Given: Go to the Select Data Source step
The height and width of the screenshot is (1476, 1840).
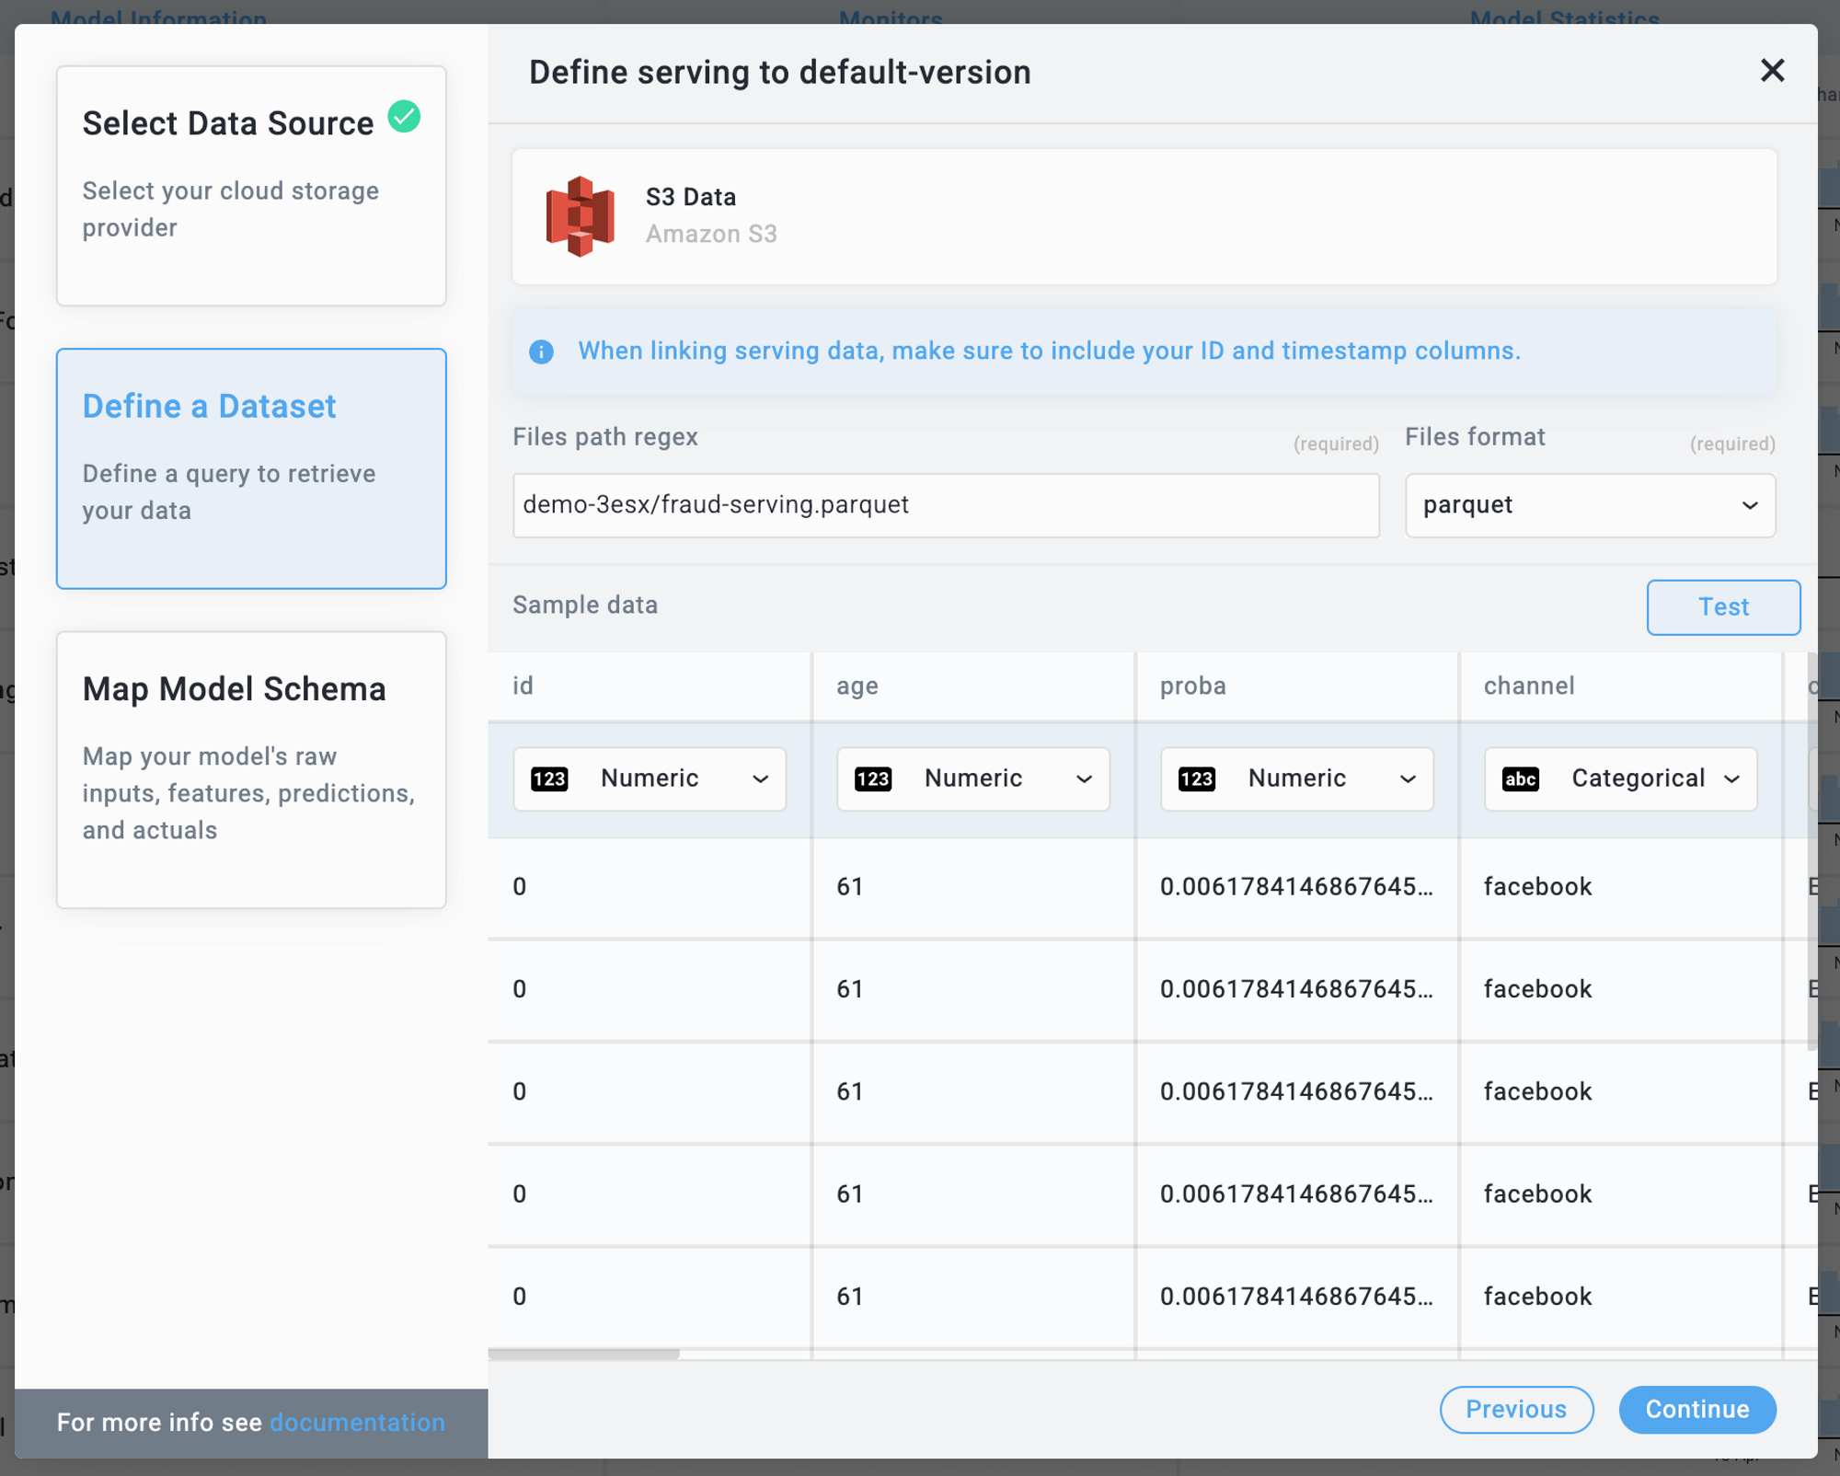Looking at the screenshot, I should 251,185.
